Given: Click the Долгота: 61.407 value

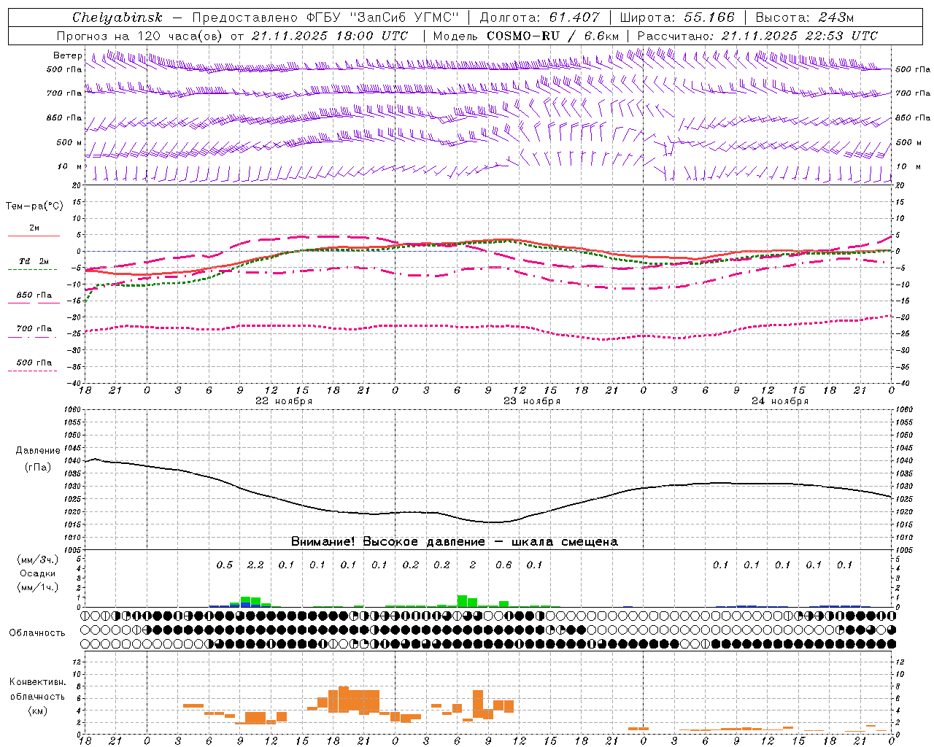Looking at the screenshot, I should click(x=539, y=18).
